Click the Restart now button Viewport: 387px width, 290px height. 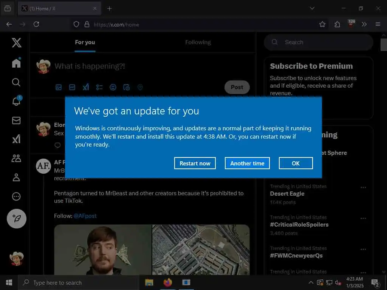coord(195,163)
